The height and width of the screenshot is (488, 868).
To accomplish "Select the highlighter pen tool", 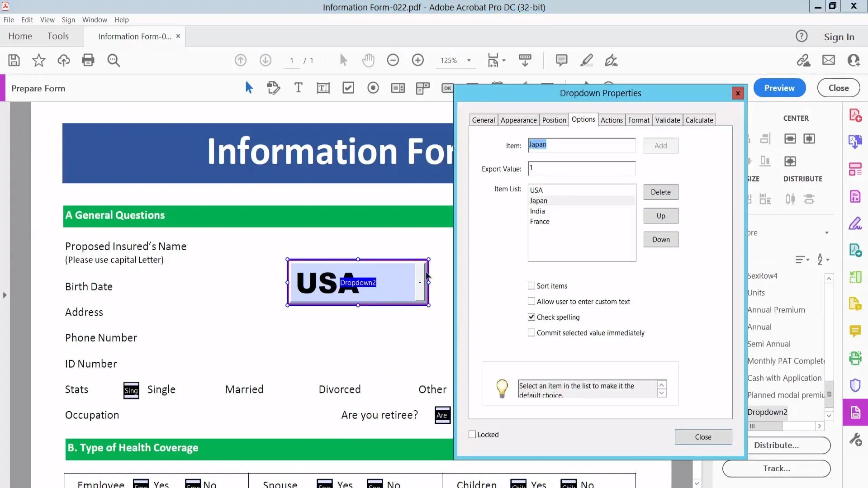I will click(587, 60).
